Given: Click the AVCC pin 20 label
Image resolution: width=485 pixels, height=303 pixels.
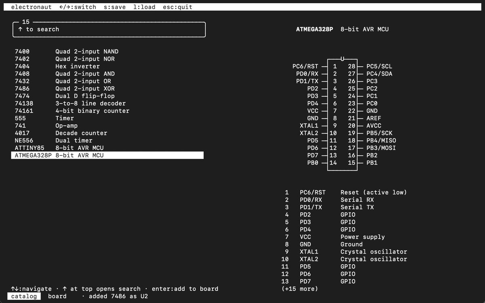Looking at the screenshot, I should click(x=374, y=125).
